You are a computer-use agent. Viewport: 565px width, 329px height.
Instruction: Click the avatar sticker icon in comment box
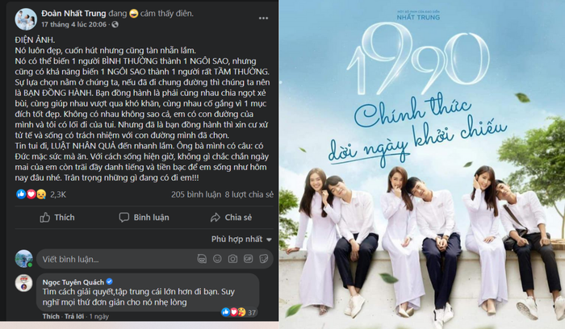click(x=202, y=259)
